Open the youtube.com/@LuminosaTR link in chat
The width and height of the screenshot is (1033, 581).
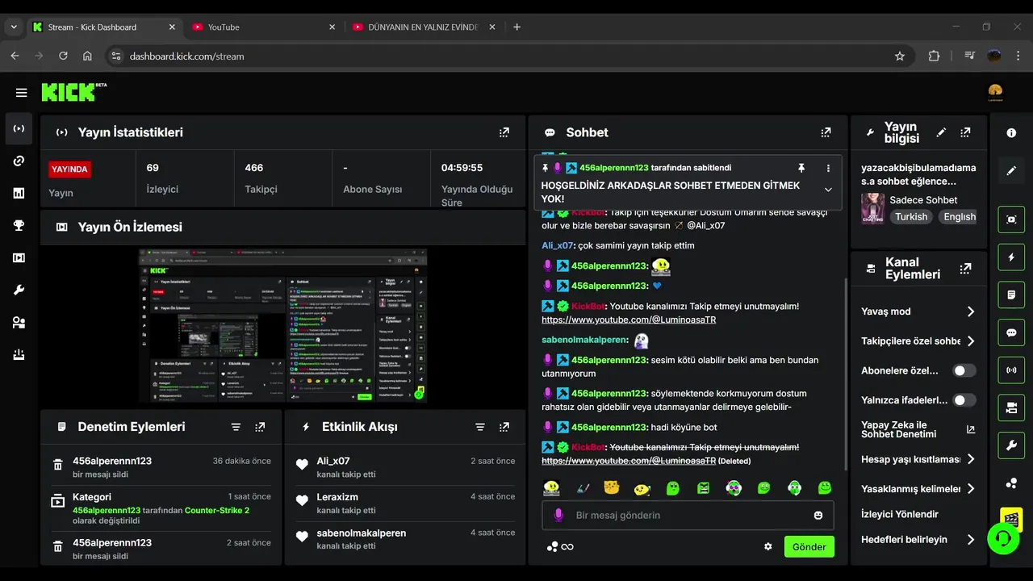coord(629,320)
